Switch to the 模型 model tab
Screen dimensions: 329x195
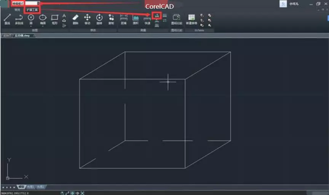(21, 187)
